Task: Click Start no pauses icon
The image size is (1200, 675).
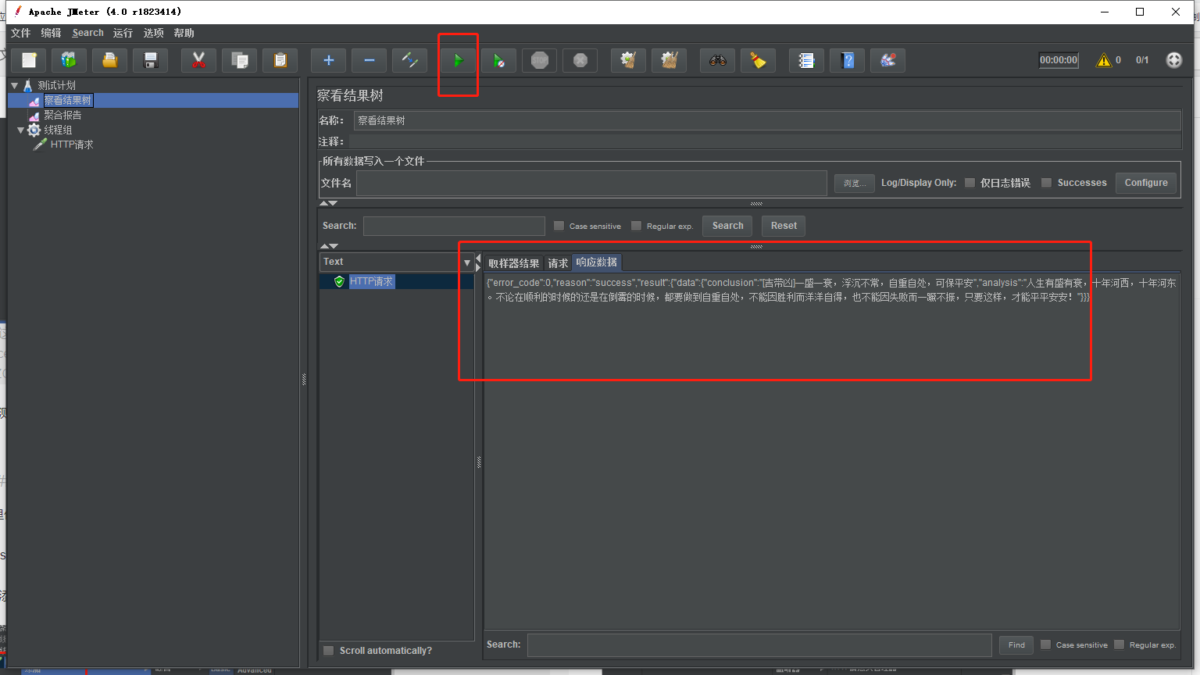Action: click(499, 60)
